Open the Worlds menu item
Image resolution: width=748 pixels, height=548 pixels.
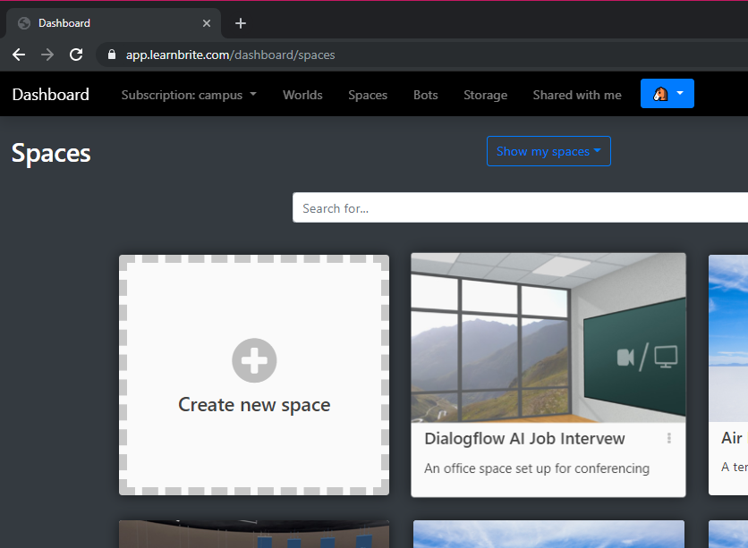pos(302,95)
